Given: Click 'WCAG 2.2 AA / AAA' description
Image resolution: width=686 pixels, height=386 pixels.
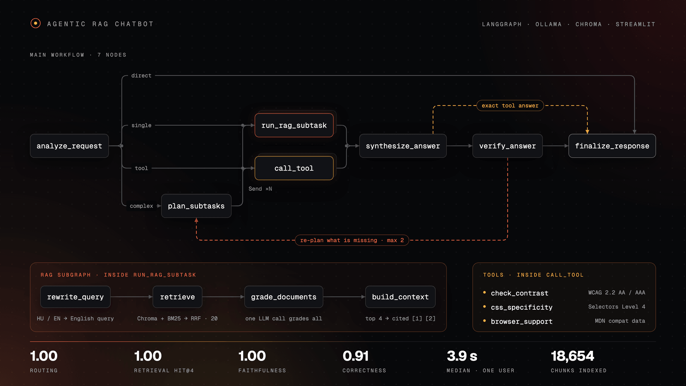Looking at the screenshot, I should coord(617,293).
